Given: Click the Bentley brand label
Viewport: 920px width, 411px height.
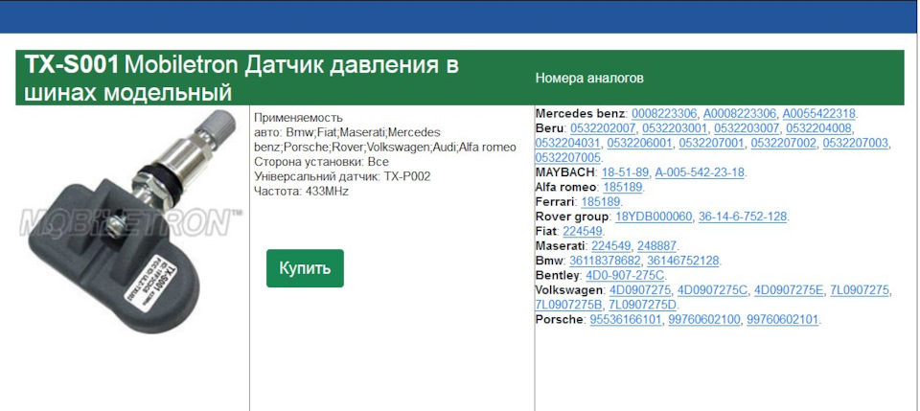Looking at the screenshot, I should tap(558, 276).
